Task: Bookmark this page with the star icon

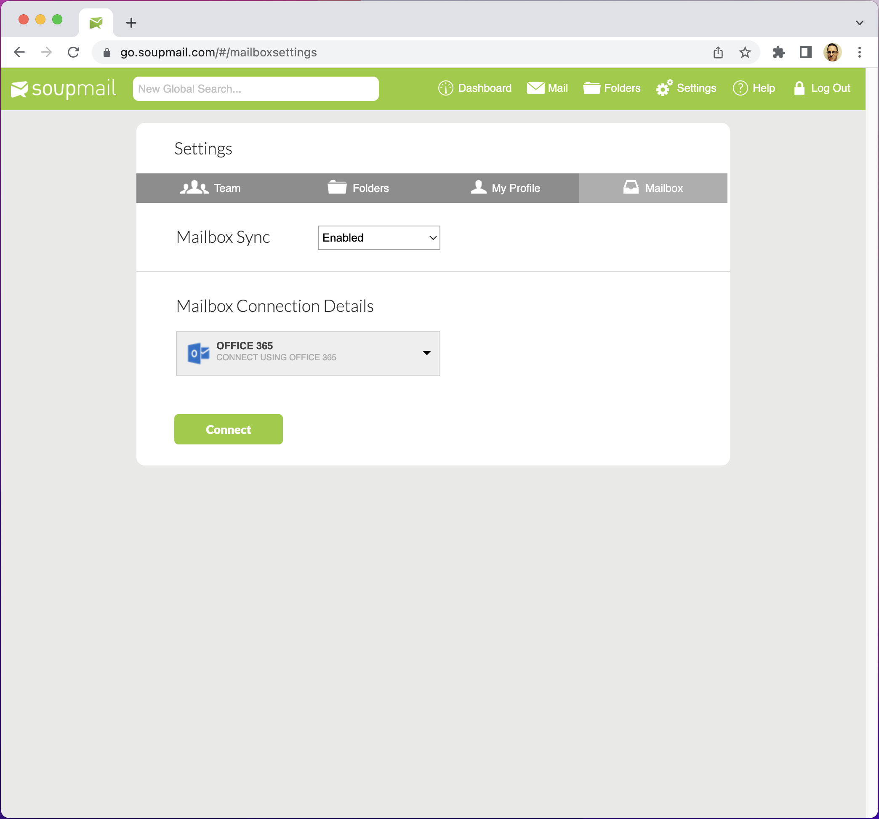Action: coord(745,53)
